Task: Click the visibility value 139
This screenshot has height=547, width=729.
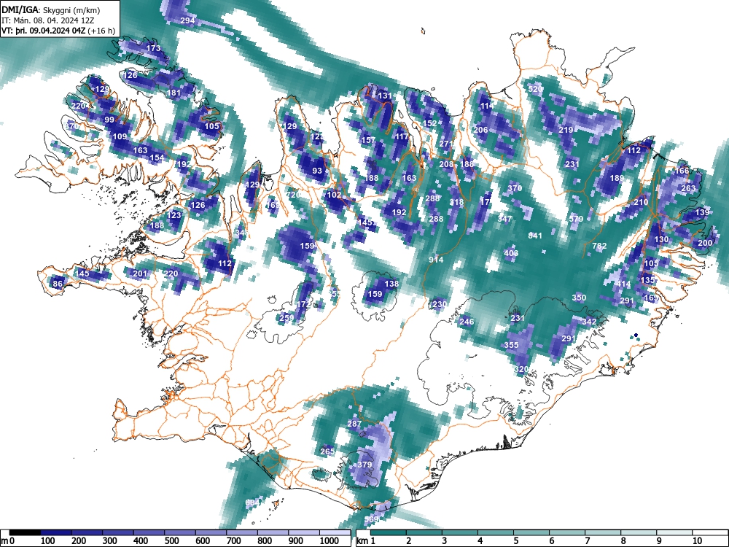Action: [703, 212]
